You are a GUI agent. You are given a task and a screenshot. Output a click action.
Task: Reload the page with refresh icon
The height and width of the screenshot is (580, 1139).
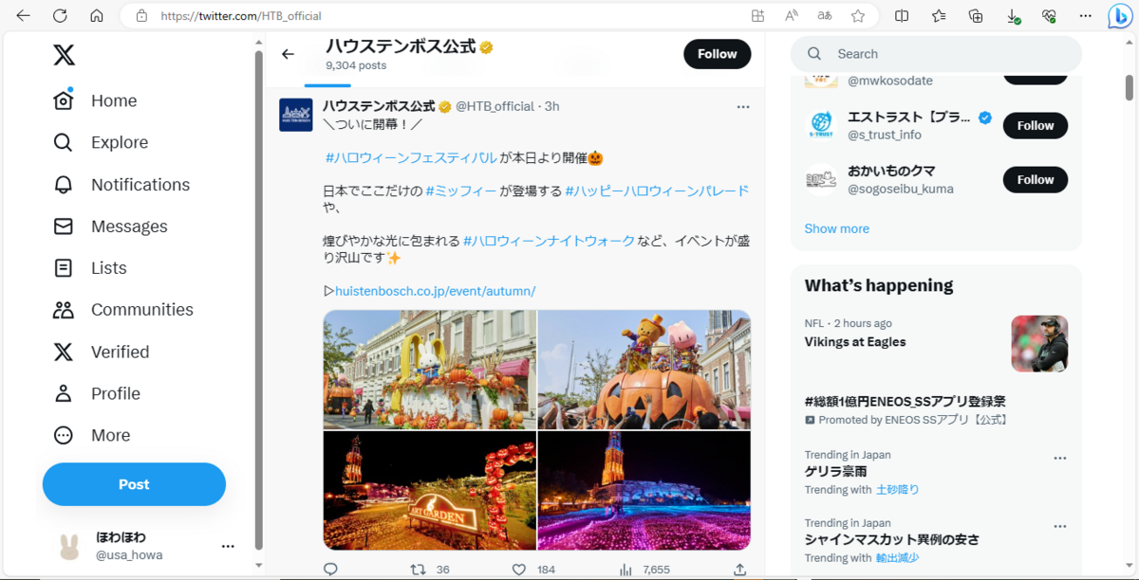pos(60,15)
